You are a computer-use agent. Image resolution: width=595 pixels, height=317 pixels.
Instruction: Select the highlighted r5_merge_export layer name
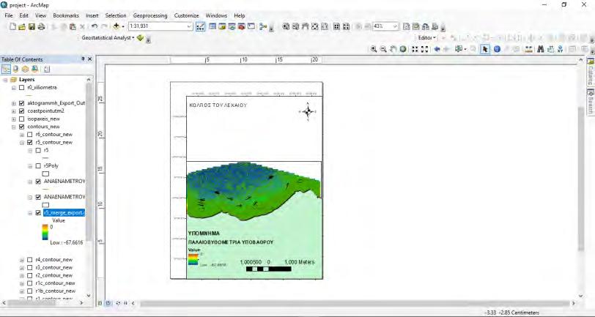64,213
